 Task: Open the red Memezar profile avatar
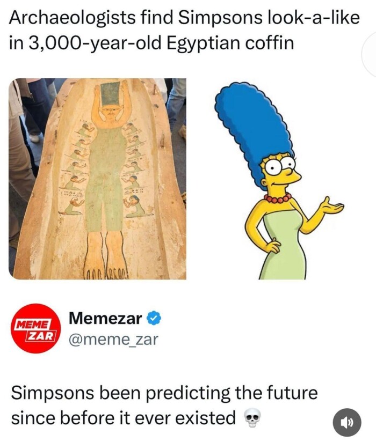(35, 328)
